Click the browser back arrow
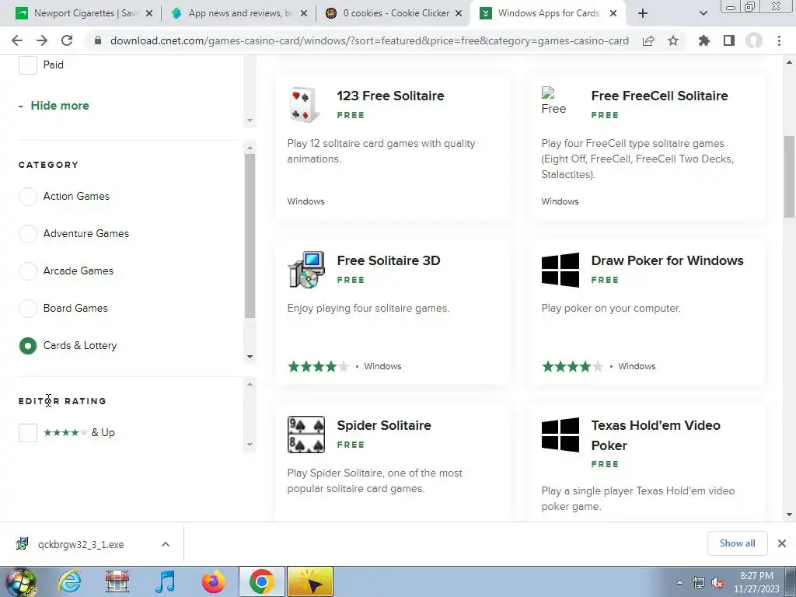Screen dimensions: 796x597 point(17,40)
